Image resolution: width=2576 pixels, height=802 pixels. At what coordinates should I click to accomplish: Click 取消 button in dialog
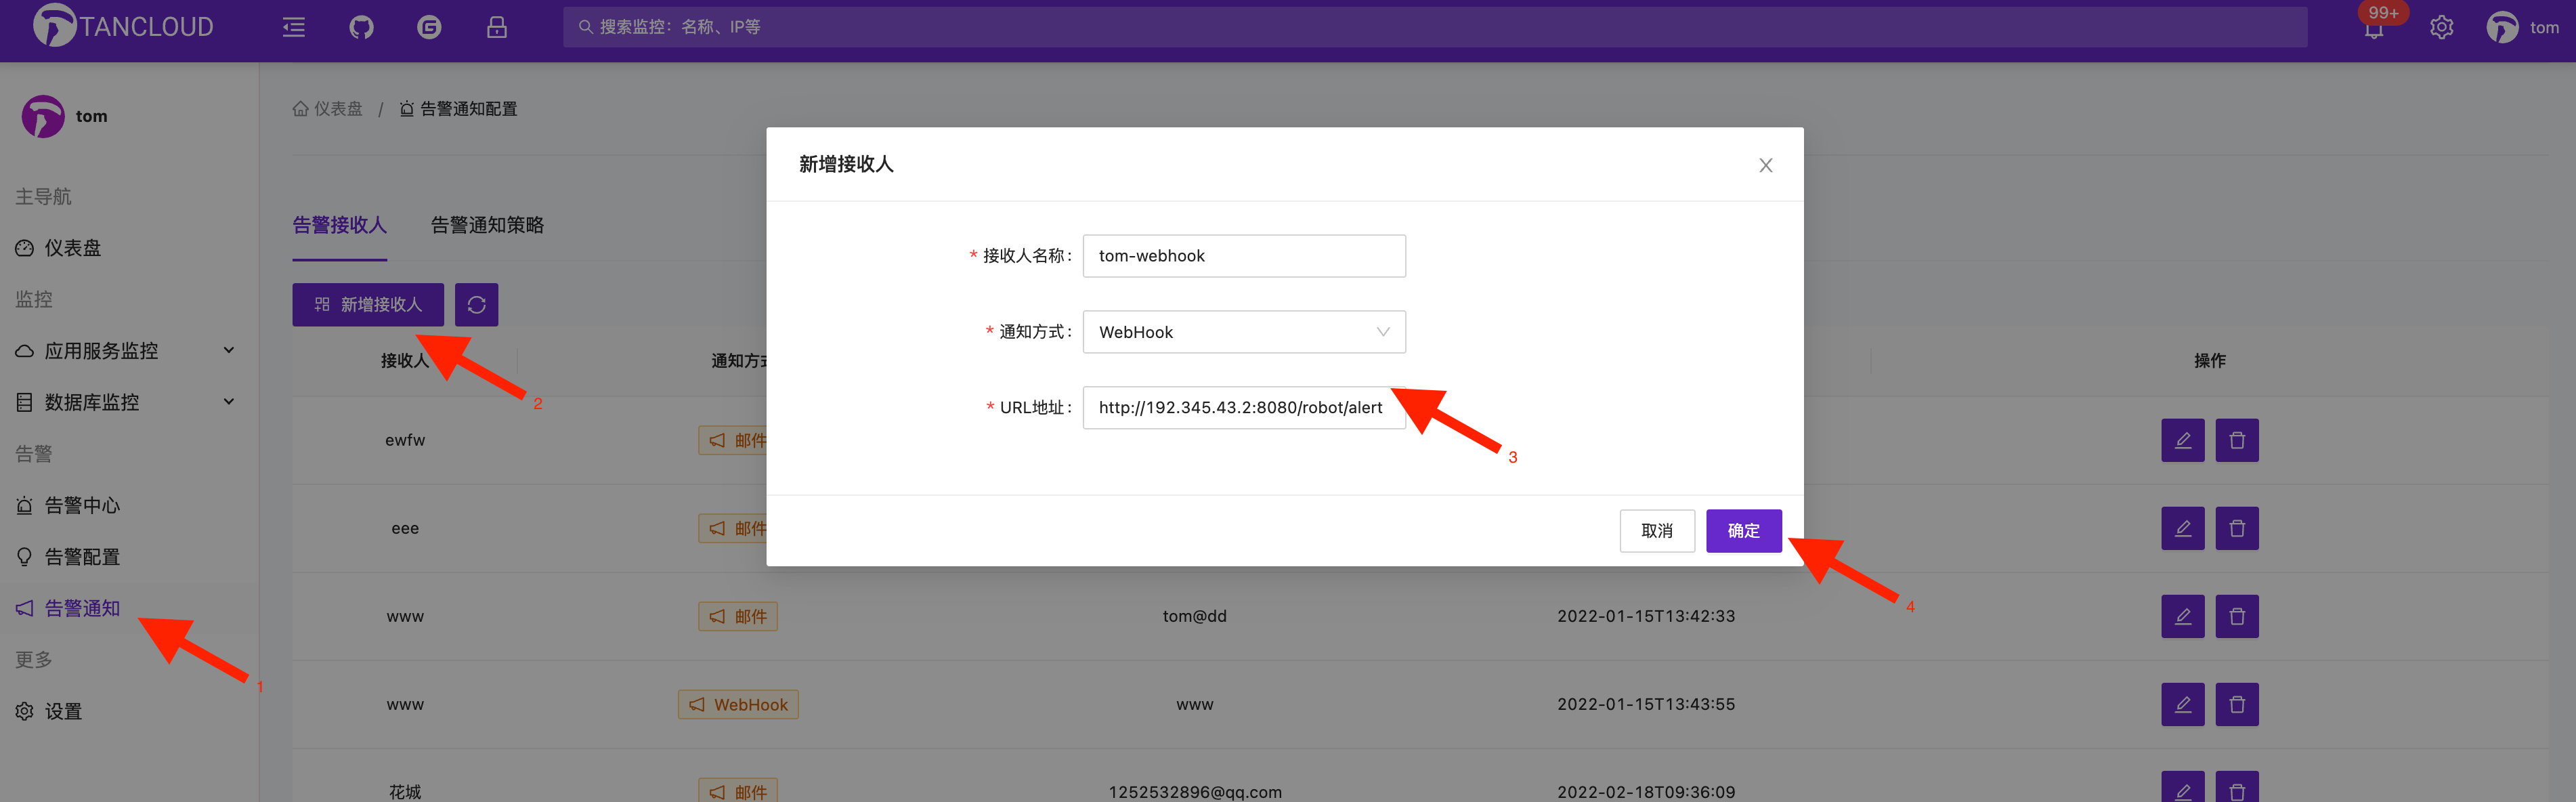click(1656, 531)
